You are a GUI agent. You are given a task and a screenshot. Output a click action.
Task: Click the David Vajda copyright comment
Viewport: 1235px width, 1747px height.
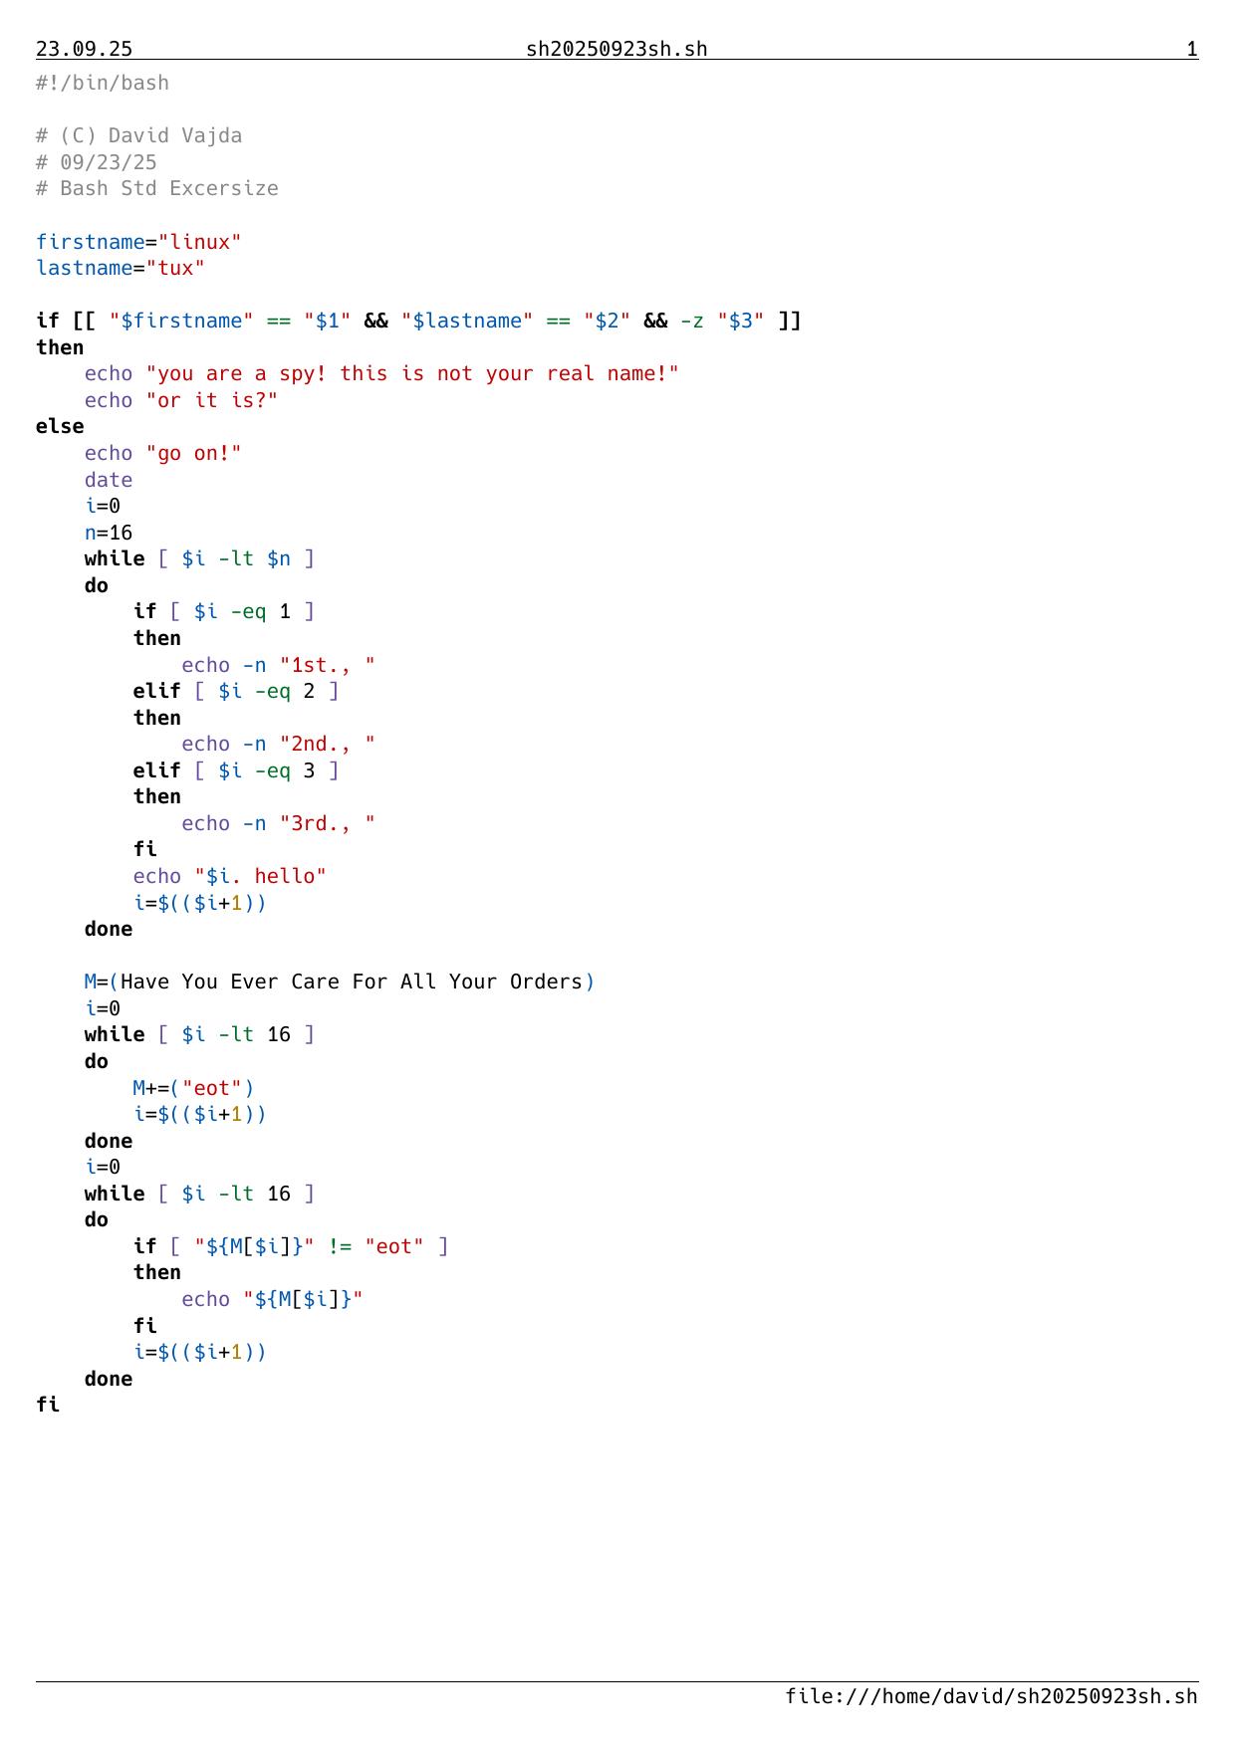tap(138, 135)
